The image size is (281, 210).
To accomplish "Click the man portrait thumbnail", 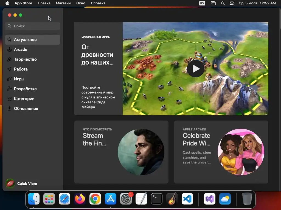I will (x=141, y=152).
